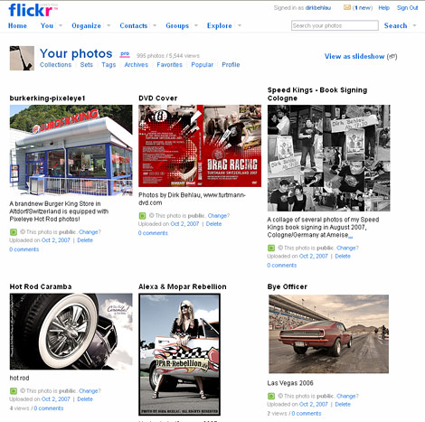Open the Popular photos link
The image size is (425, 422).
coord(202,65)
